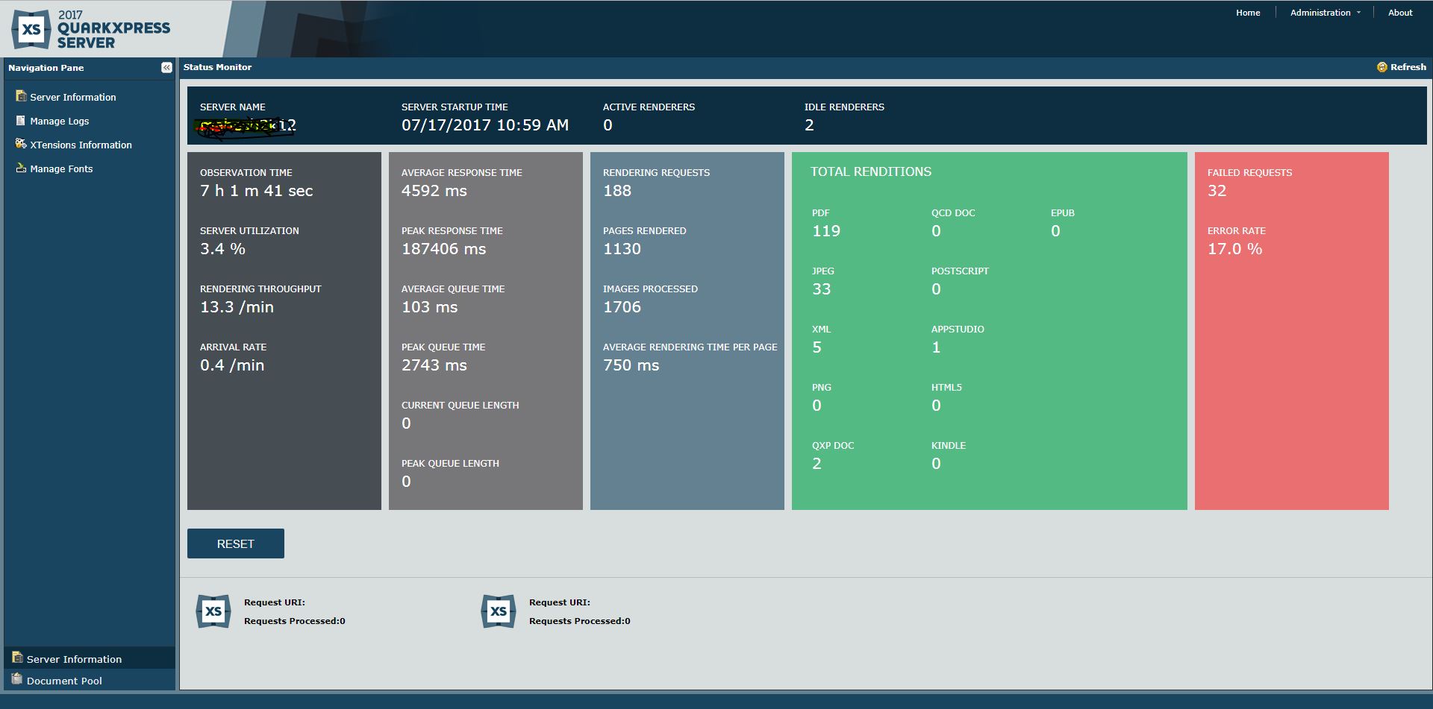The width and height of the screenshot is (1433, 709).
Task: Click peak response time 187406 ms
Action: pos(443,249)
